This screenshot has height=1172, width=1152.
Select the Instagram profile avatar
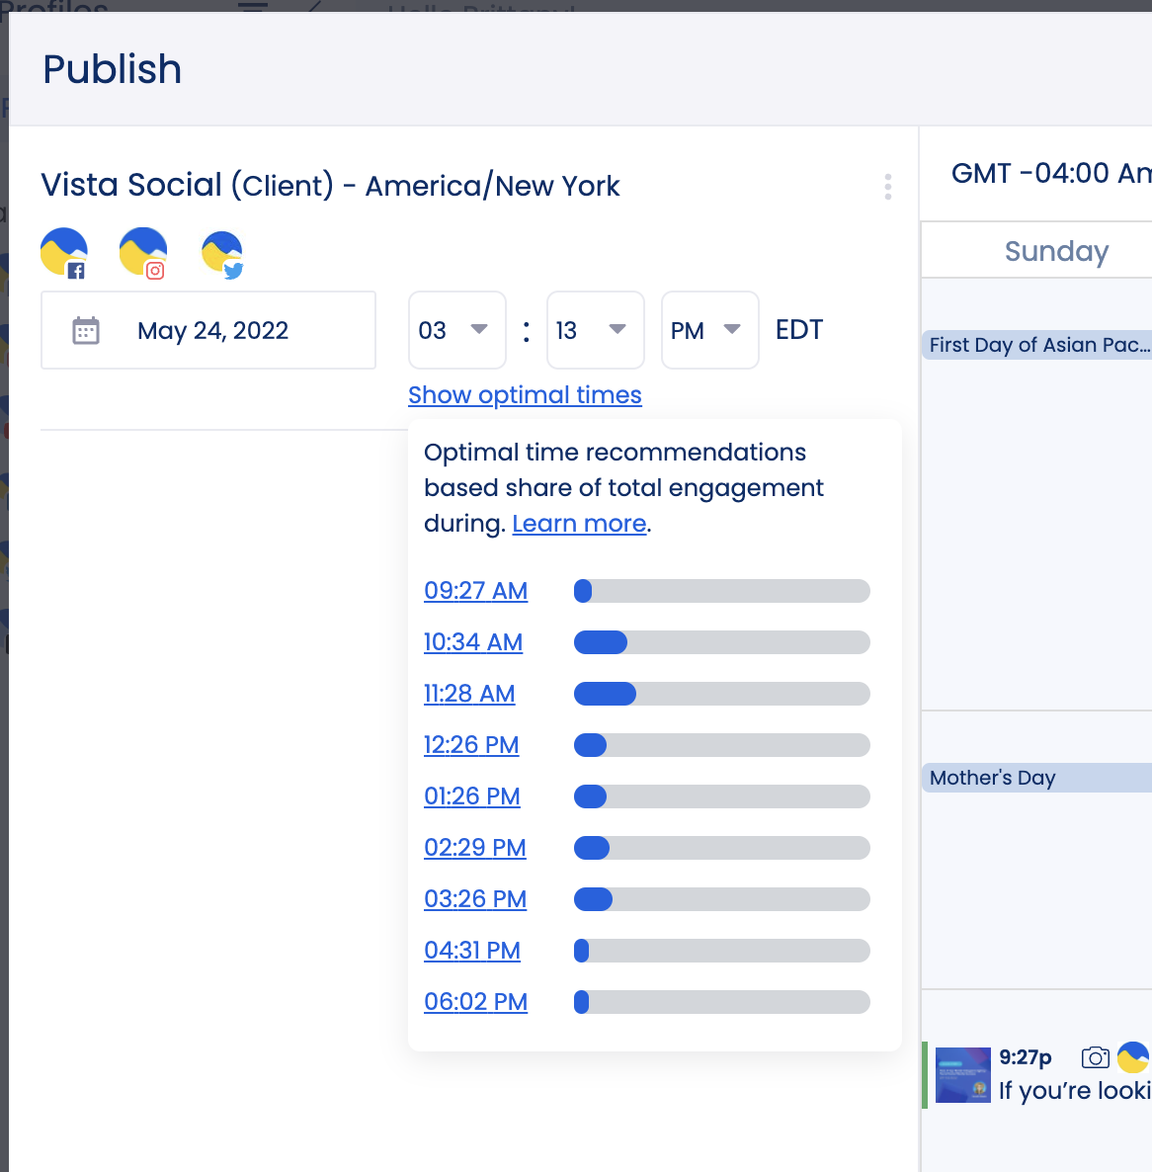pos(141,253)
